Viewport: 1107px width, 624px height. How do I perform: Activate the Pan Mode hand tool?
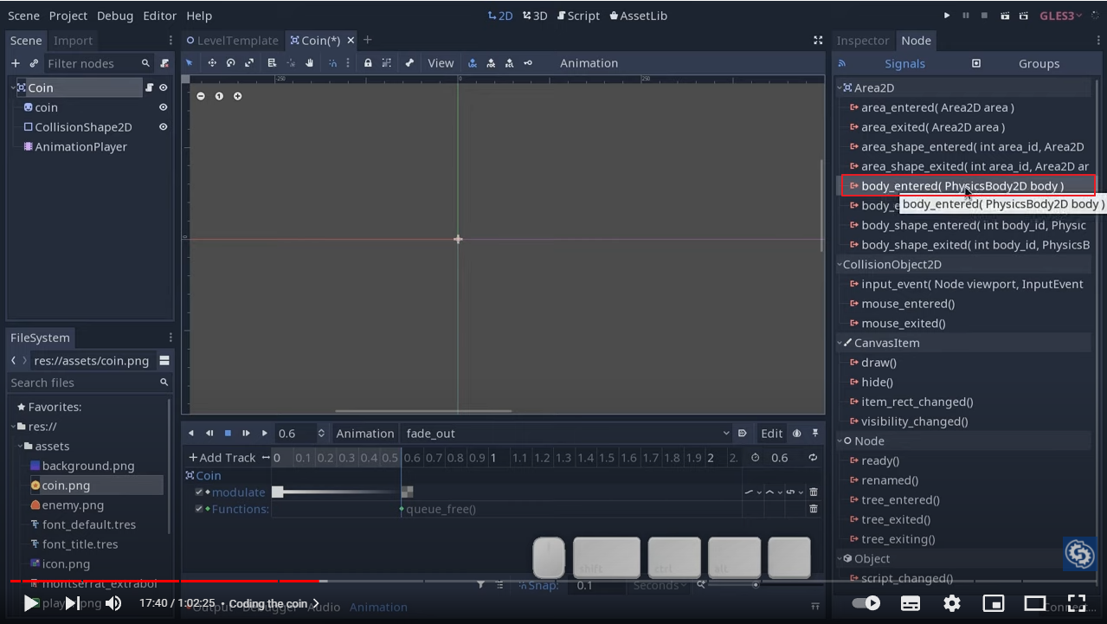pyautogui.click(x=309, y=63)
